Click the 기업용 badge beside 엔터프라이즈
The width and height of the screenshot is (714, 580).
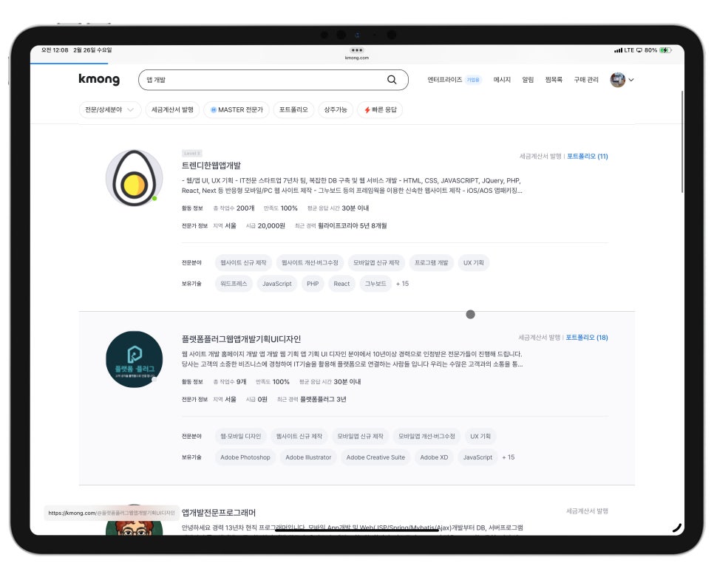pyautogui.click(x=473, y=80)
